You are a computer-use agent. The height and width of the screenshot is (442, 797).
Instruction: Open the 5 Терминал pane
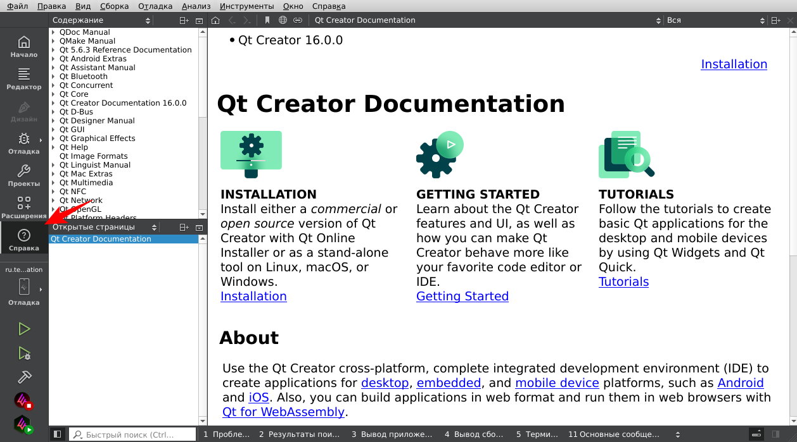[537, 434]
